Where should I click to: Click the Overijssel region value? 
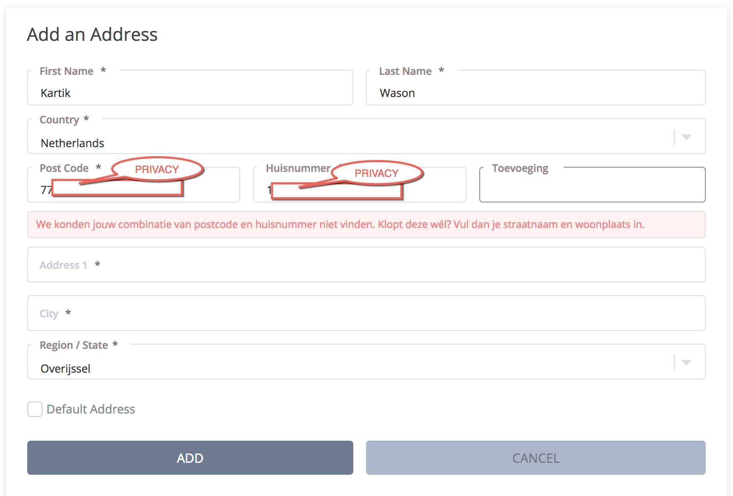pyautogui.click(x=66, y=369)
